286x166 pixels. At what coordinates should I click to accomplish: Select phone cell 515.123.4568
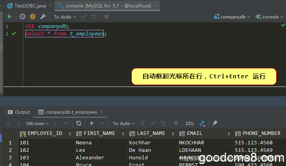[x=260, y=143]
